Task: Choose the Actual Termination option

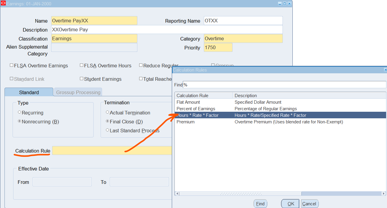Action: (x=107, y=112)
